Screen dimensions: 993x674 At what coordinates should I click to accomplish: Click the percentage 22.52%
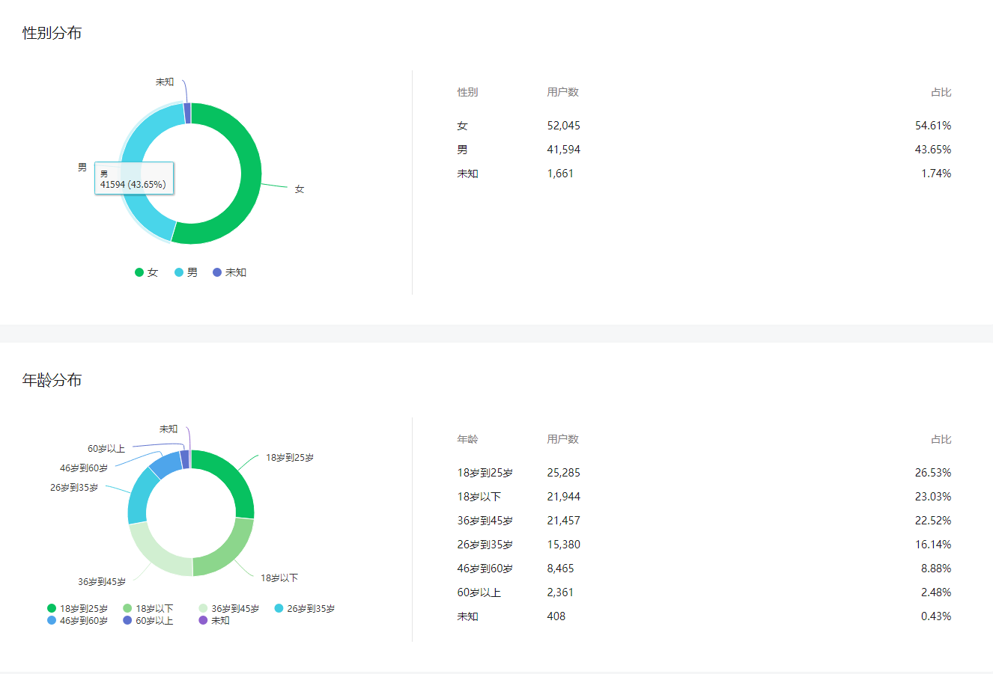click(x=933, y=521)
